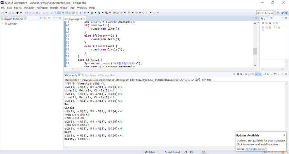289x154 pixels.
Task: Click the Pin Console icon
Action: [x=264, y=74]
